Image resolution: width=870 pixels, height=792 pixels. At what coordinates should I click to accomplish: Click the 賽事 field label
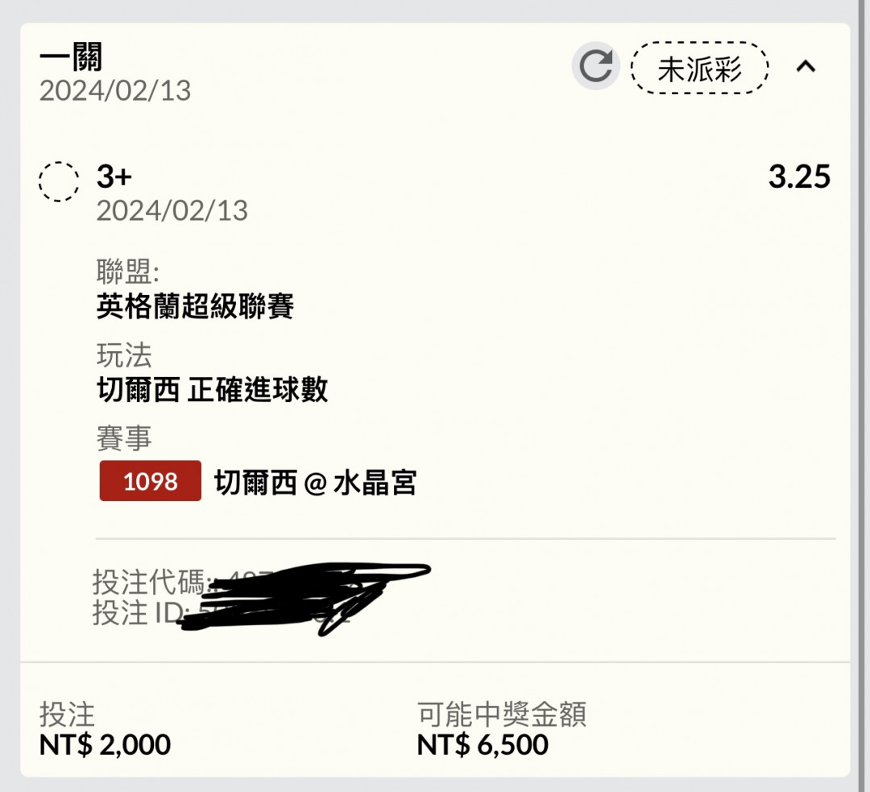pos(124,439)
